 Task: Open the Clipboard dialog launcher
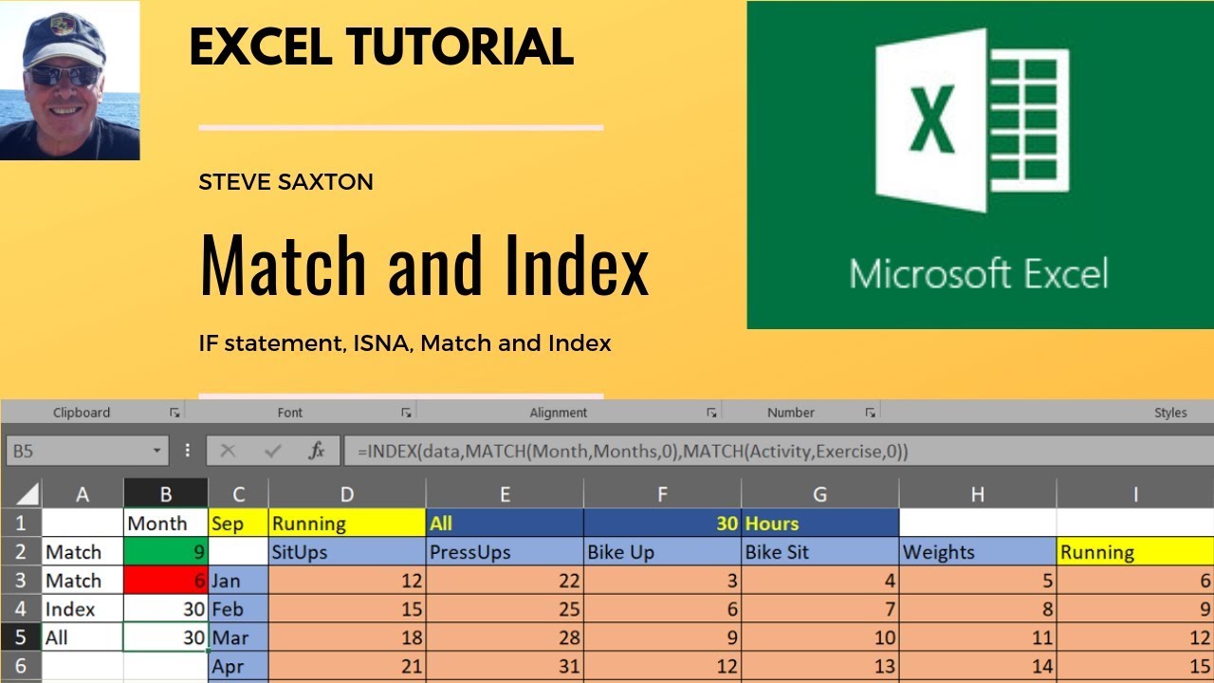click(175, 413)
